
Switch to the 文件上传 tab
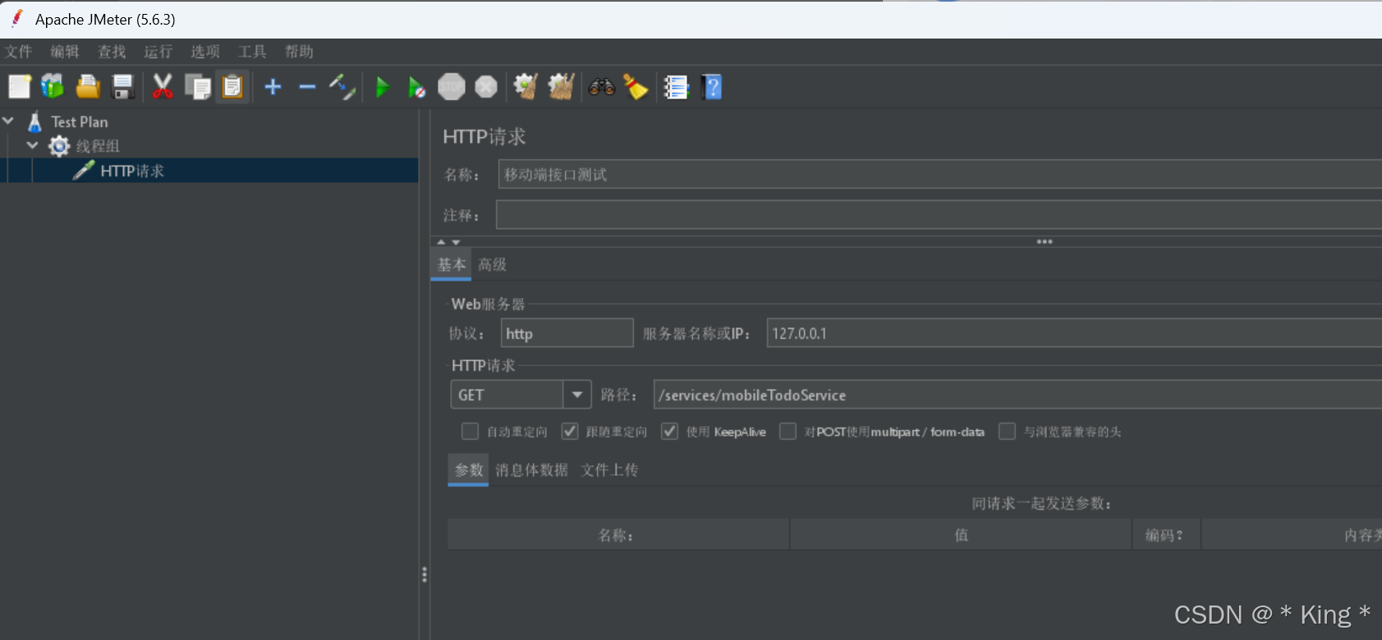609,469
